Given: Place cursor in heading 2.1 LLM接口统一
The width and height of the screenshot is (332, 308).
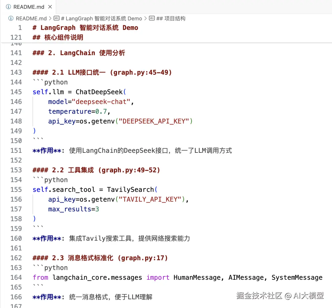Looking at the screenshot, I should click(x=102, y=73).
